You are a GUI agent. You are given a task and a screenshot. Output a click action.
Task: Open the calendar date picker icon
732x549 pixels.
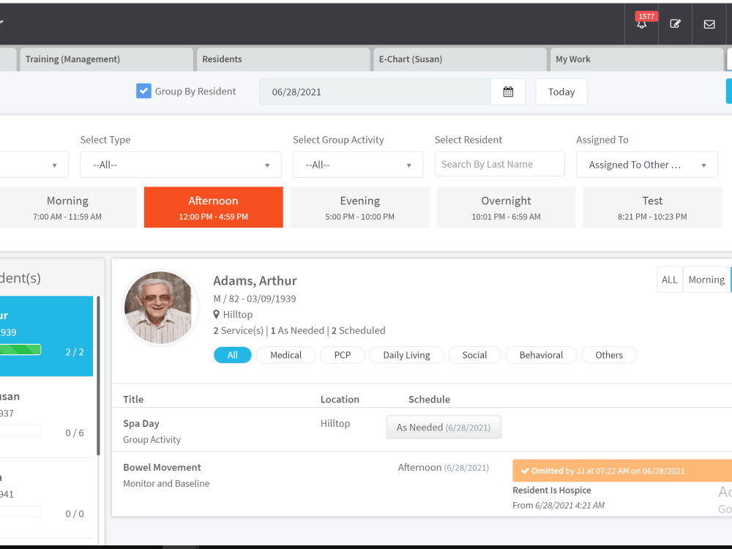pos(509,92)
